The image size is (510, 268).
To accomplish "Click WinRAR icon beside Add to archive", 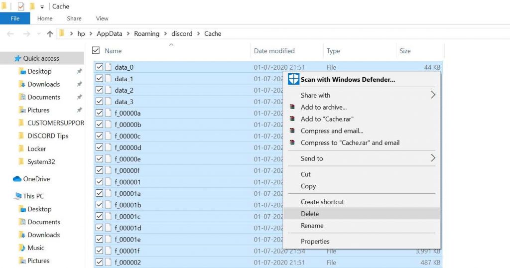I will tap(292, 107).
